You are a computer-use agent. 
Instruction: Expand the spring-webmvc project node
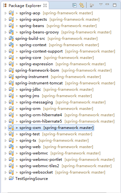click(x=5, y=154)
